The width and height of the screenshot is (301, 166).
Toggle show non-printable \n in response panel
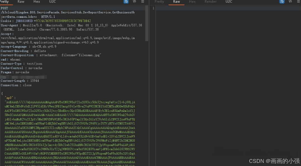click(290, 2)
